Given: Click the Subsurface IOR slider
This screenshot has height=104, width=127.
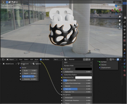Looking at the screenshot, I should point(77,80).
